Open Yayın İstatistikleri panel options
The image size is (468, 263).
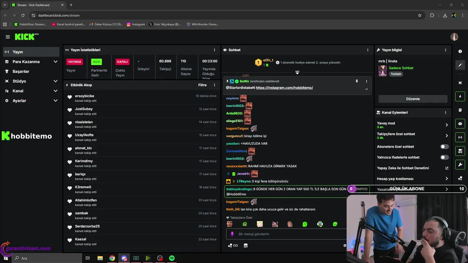pos(215,50)
